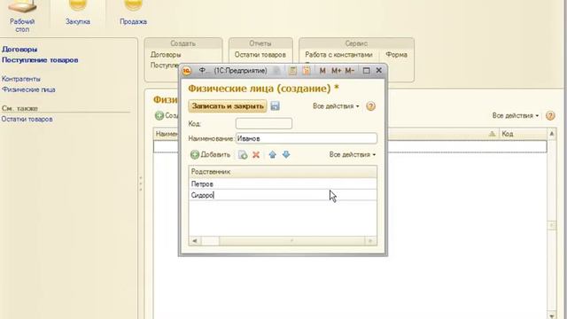Click the floppy disk save icon
Image resolution: width=567 pixels, height=319 pixels.
(275, 106)
